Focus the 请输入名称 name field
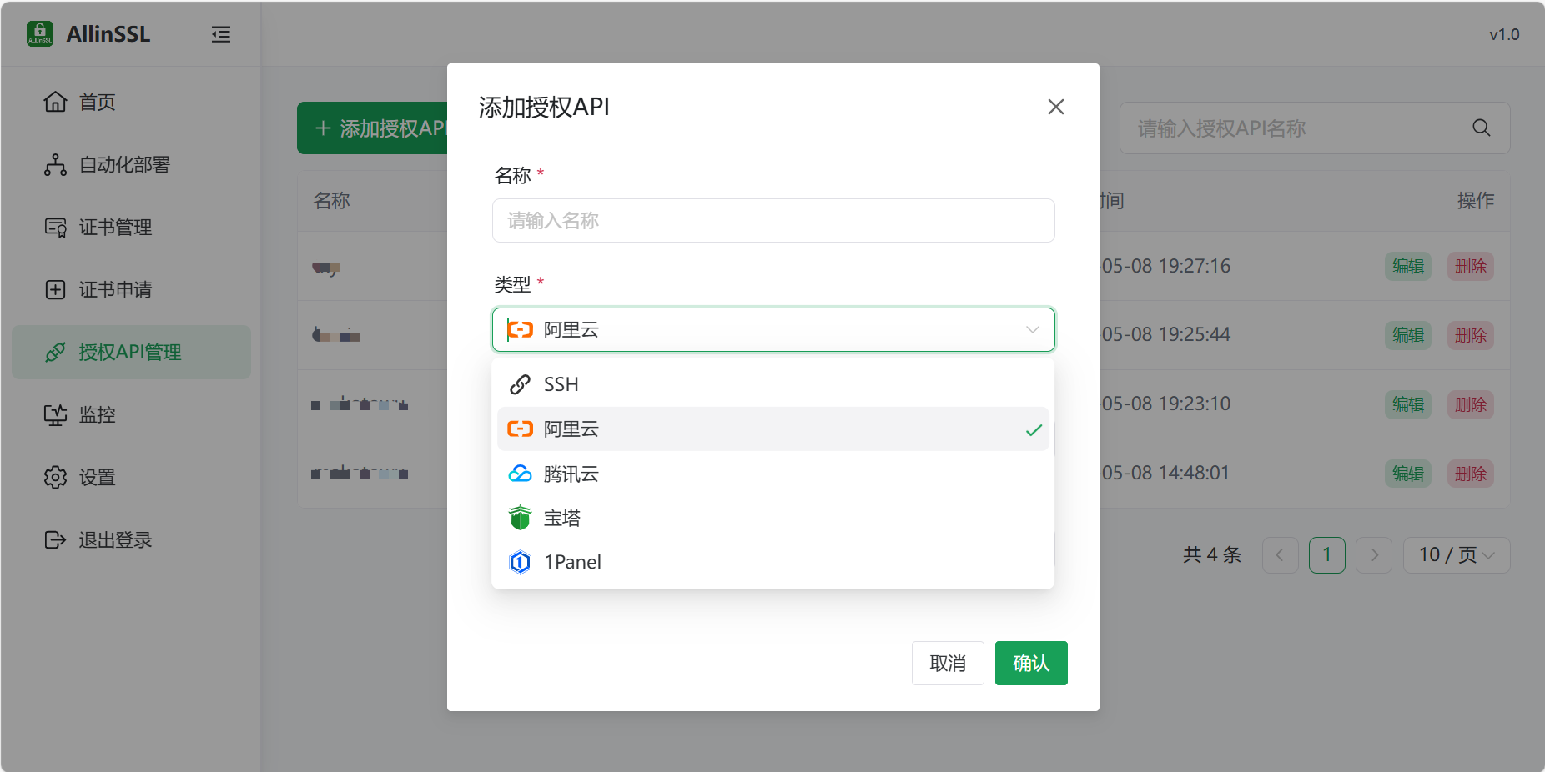The width and height of the screenshot is (1545, 772). tap(773, 220)
